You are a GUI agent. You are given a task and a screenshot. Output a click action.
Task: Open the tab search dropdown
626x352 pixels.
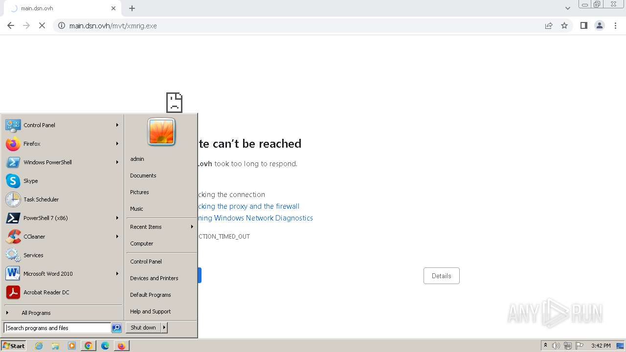click(x=568, y=8)
